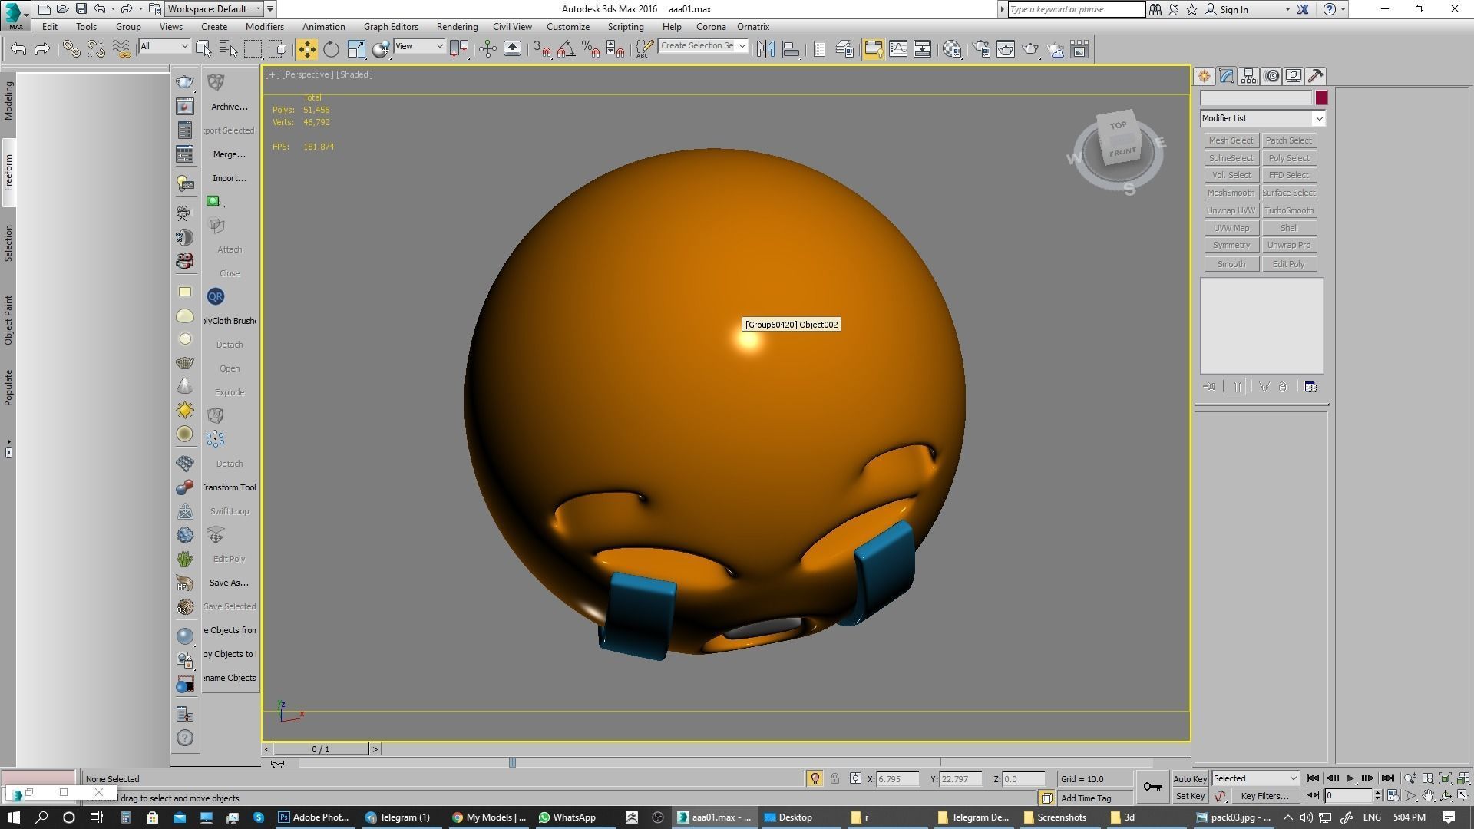
Task: Toggle Auto Key mode
Action: [x=1190, y=778]
